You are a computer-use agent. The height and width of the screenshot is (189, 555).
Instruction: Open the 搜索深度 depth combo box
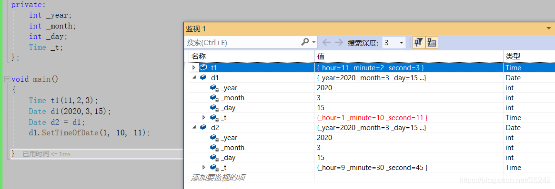pyautogui.click(x=394, y=43)
